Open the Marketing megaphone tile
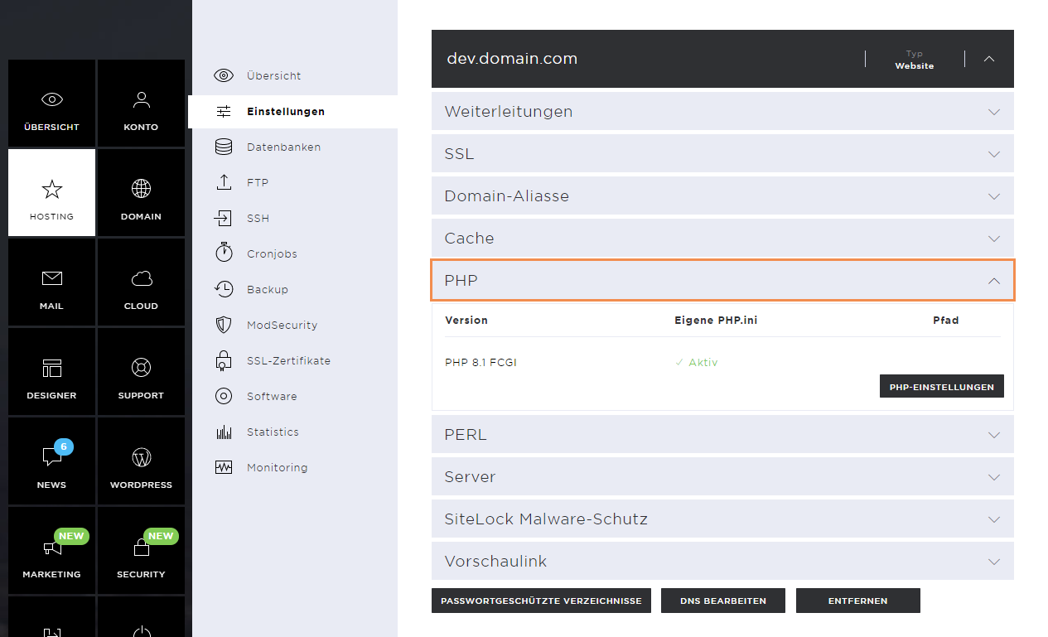1048x637 pixels. tap(51, 550)
